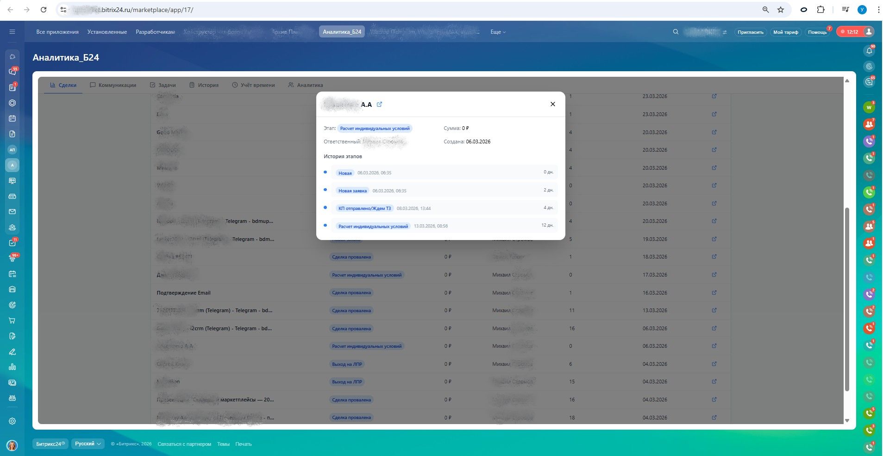Switch to the Учёт времени tab

click(x=253, y=85)
